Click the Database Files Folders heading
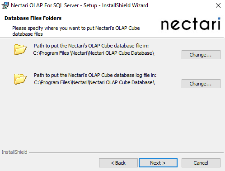This screenshot has width=225, height=171. click(33, 18)
